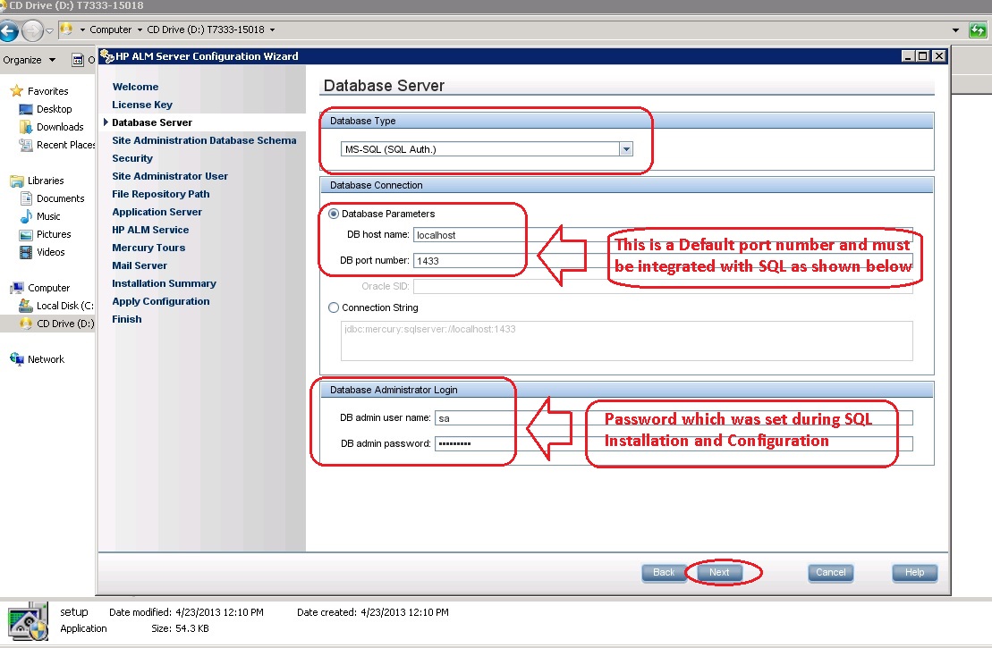
Task: Click the Local Disk (C:) drive icon
Action: click(26, 306)
